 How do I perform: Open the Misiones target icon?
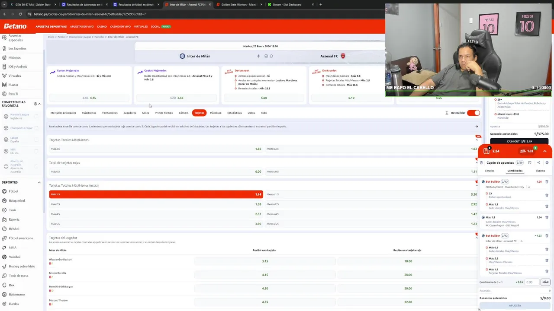click(5, 57)
